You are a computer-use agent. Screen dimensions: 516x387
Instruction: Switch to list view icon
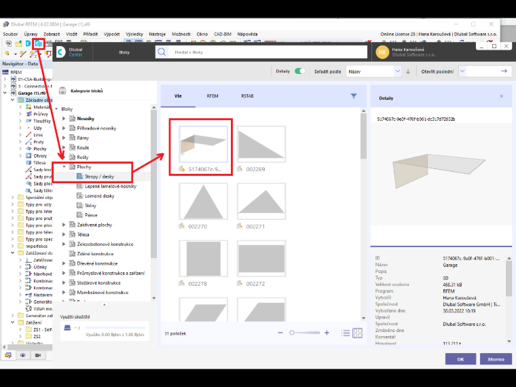(346, 333)
